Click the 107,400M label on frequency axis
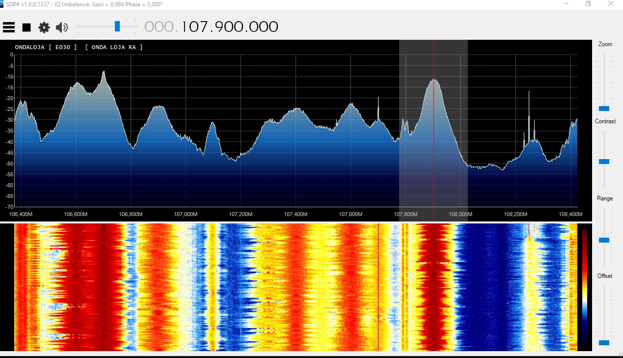This screenshot has width=623, height=358. pos(296,215)
